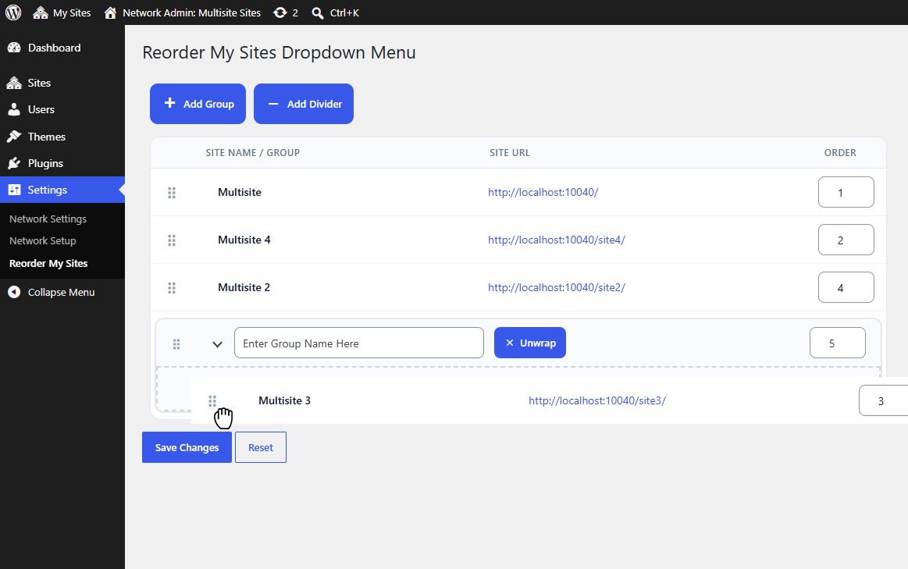Focus the Enter Group Name Here field
Viewport: 908px width, 569px height.
click(x=359, y=343)
